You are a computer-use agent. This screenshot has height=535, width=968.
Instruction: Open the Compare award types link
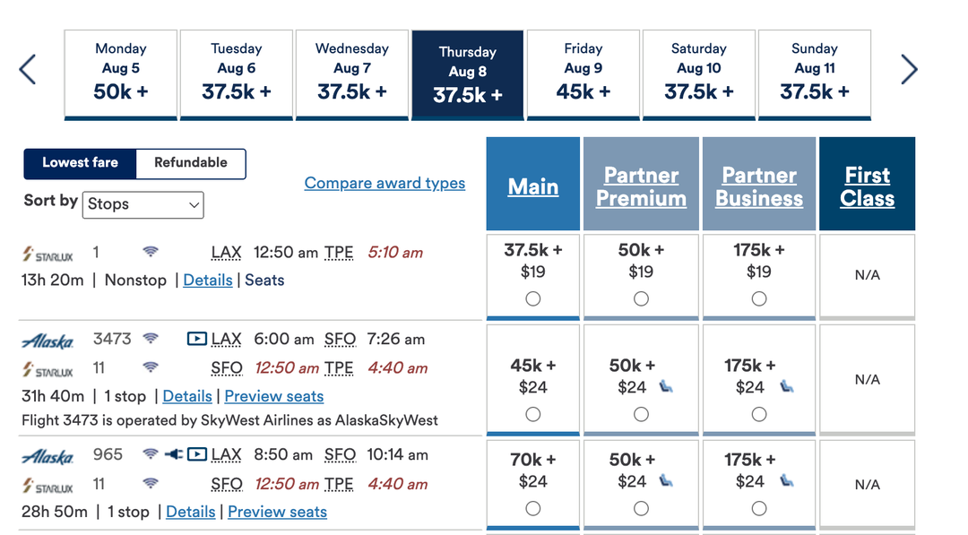tap(385, 183)
